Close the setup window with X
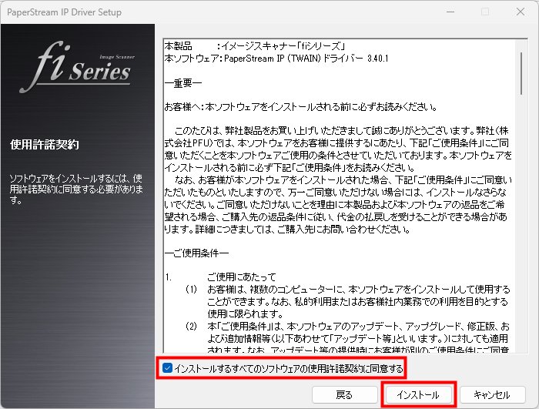Viewport: 539px width, 409px height. tap(521, 12)
